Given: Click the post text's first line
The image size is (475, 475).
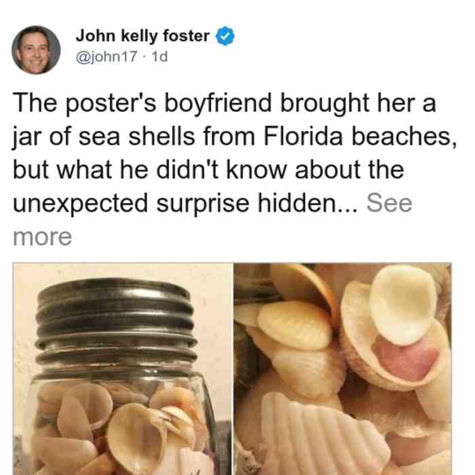Looking at the screenshot, I should pos(224,103).
